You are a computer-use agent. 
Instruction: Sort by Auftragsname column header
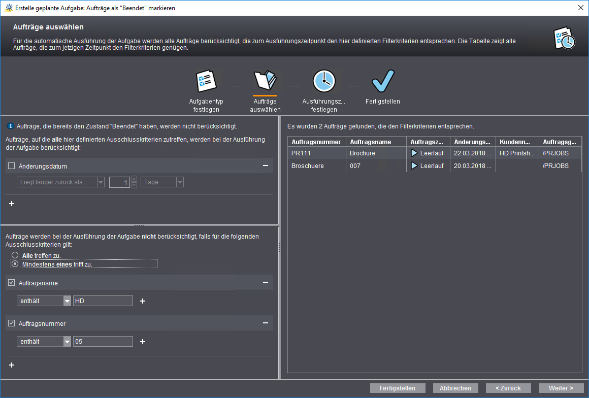click(376, 142)
